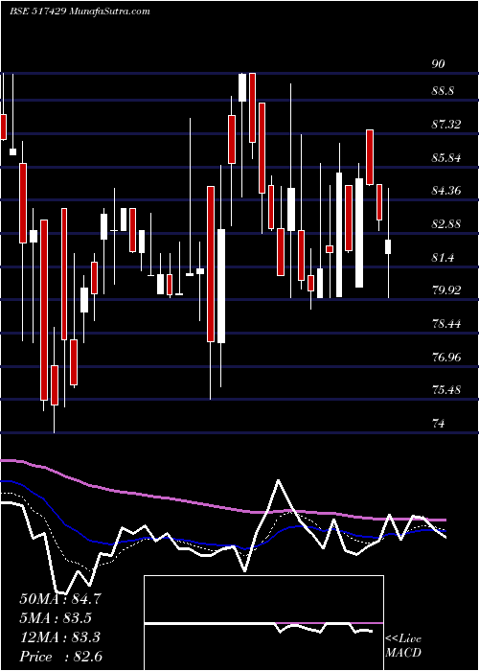The height and width of the screenshot is (671, 479).
Task: Click the 82.88 price axis label
Action: [x=446, y=223]
